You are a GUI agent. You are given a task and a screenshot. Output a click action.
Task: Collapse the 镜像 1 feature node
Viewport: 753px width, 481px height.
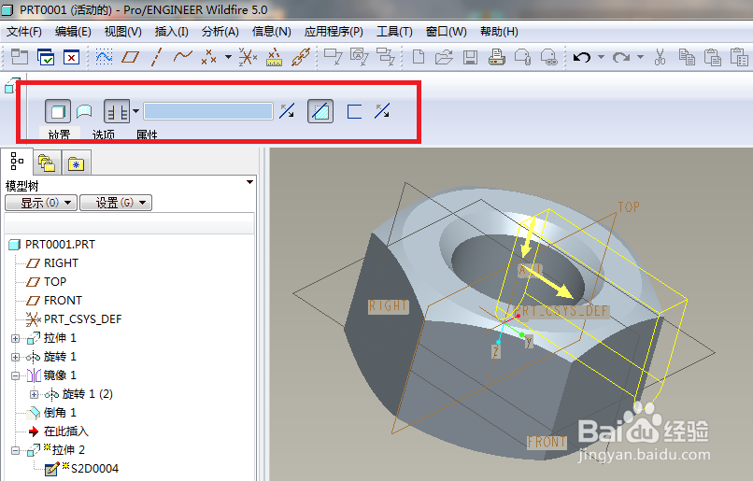tap(15, 375)
